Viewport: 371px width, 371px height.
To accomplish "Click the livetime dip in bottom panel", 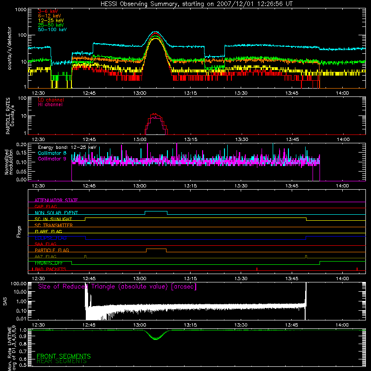I will point(155,339).
